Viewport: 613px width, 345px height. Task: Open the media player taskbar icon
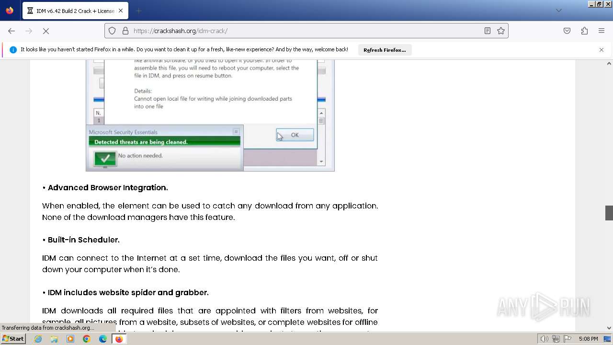[70, 339]
